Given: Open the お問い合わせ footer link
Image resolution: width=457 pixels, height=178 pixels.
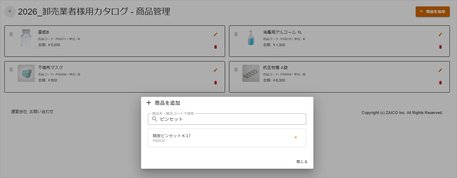Looking at the screenshot, I should [41, 112].
